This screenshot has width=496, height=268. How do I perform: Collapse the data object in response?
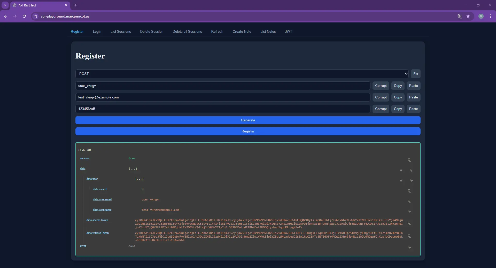401,170
